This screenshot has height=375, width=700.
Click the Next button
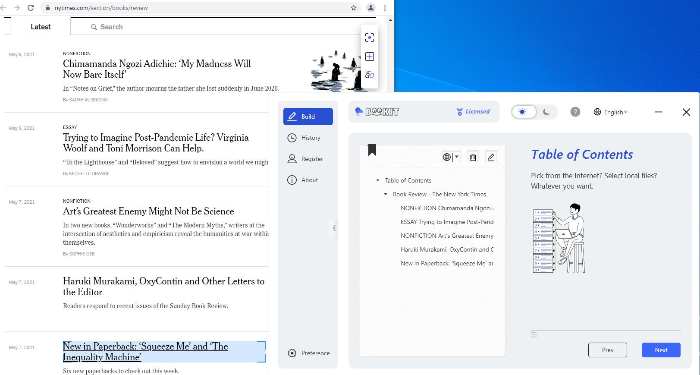click(x=661, y=350)
